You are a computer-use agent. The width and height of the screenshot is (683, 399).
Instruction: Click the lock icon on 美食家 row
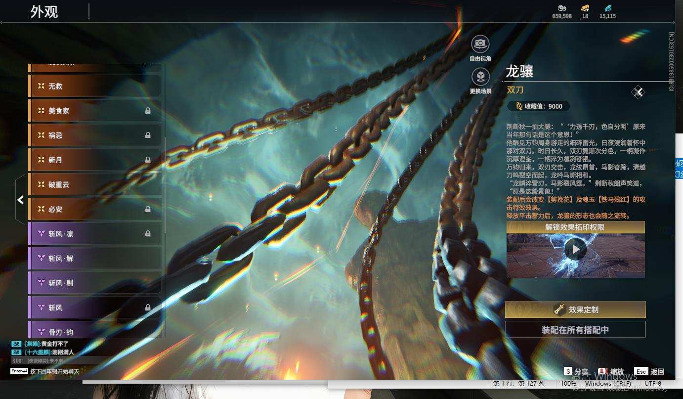pos(148,111)
